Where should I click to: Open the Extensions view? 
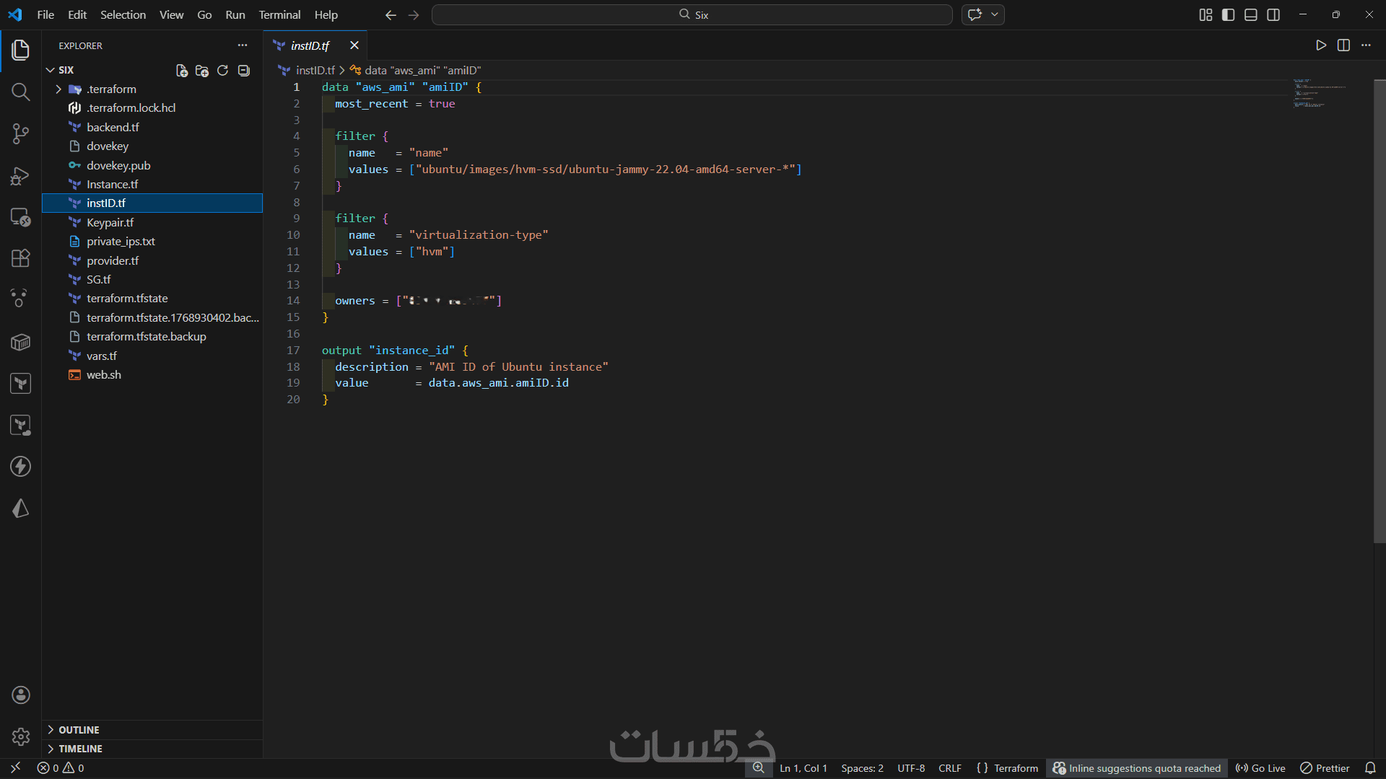20,258
